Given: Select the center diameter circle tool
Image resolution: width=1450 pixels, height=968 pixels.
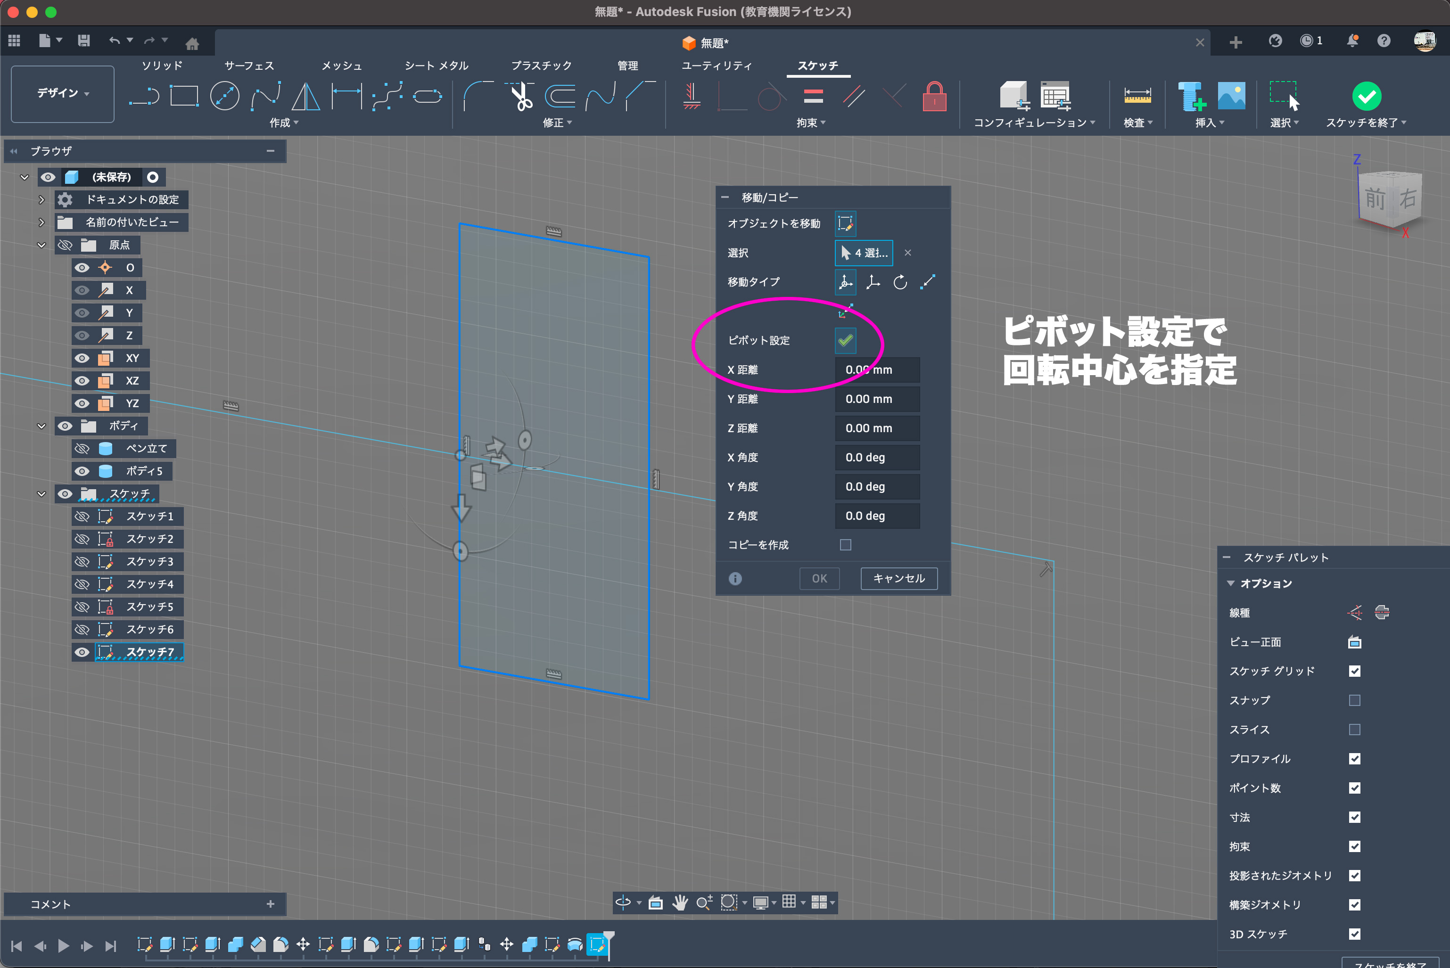Looking at the screenshot, I should coord(225,97).
